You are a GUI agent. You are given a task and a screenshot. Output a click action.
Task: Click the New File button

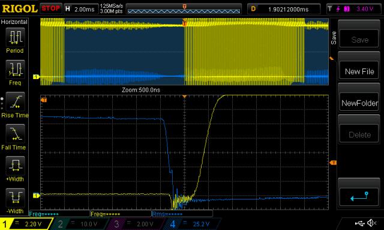click(x=359, y=71)
